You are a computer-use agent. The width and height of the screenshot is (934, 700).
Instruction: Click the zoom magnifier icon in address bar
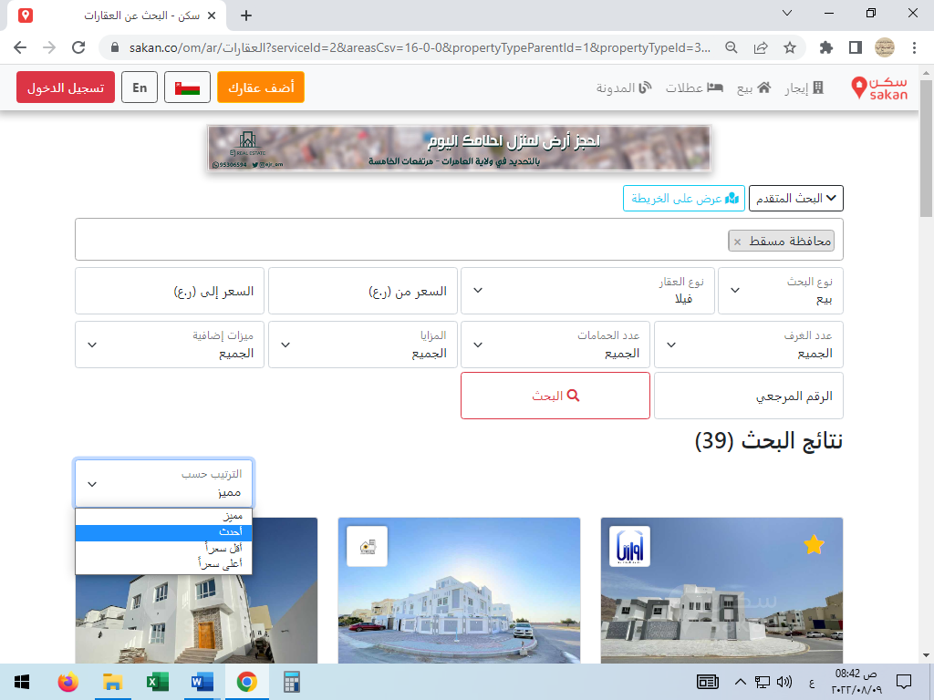point(732,47)
